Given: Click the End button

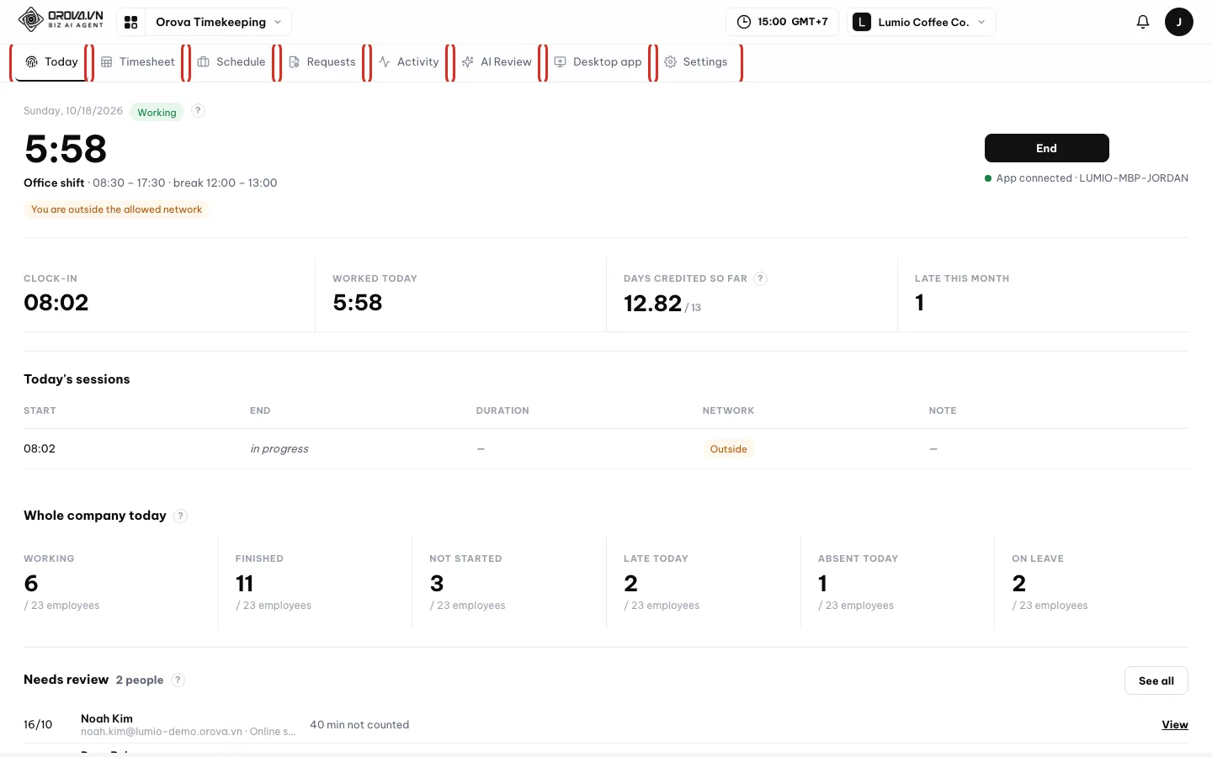Looking at the screenshot, I should (1046, 148).
